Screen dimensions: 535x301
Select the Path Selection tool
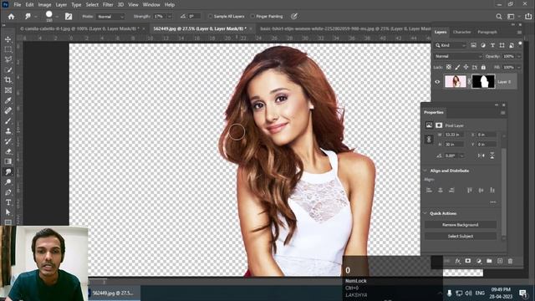click(x=8, y=212)
